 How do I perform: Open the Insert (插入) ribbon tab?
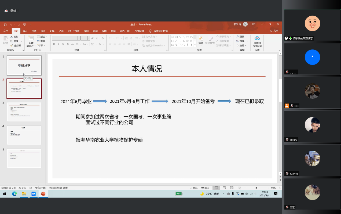pos(25,31)
